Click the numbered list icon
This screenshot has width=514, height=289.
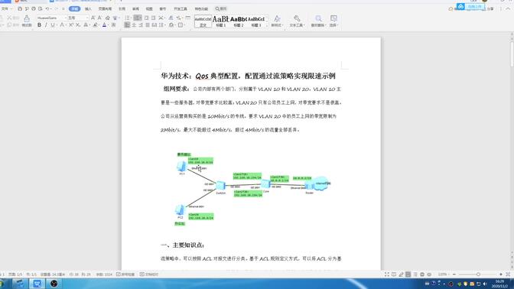(x=138, y=18)
